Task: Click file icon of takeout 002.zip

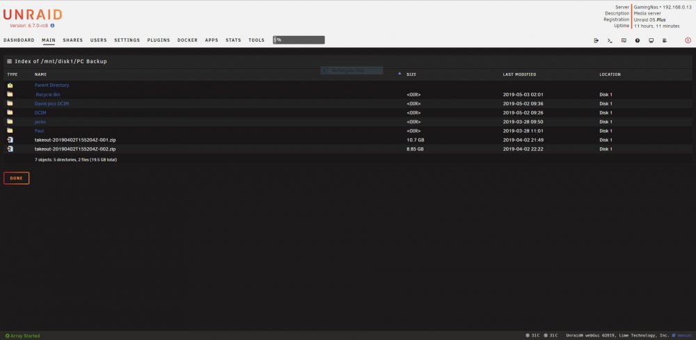Action: 10,149
